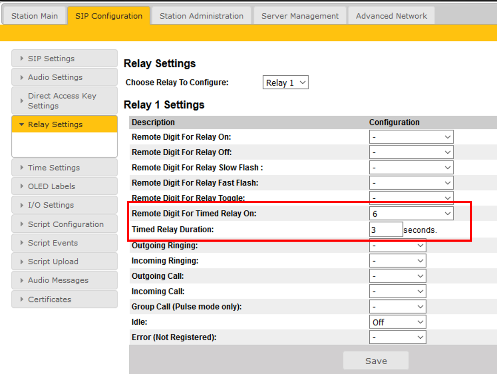
Task: Open the Advanced Network tab
Action: [x=391, y=16]
